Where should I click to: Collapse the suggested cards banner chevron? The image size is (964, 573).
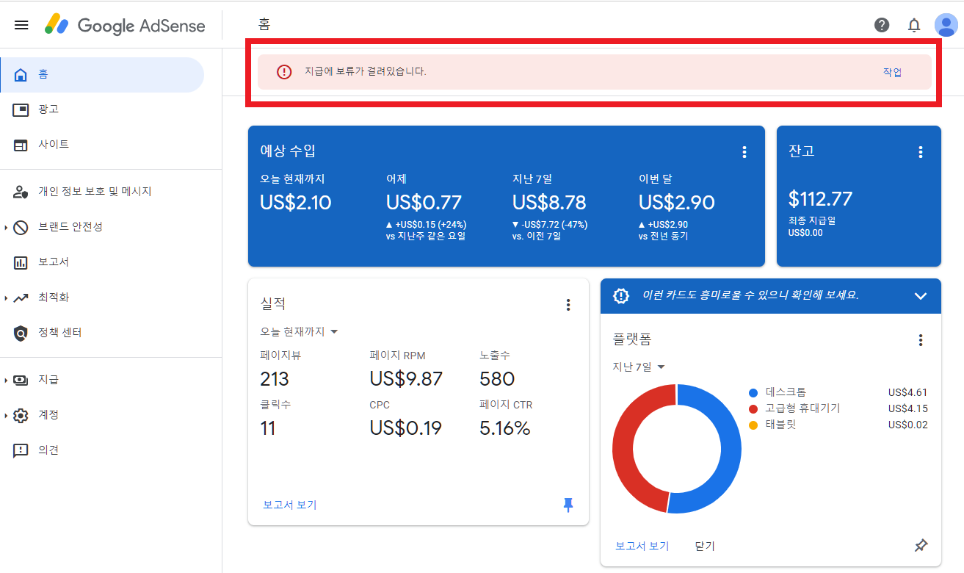point(921,296)
